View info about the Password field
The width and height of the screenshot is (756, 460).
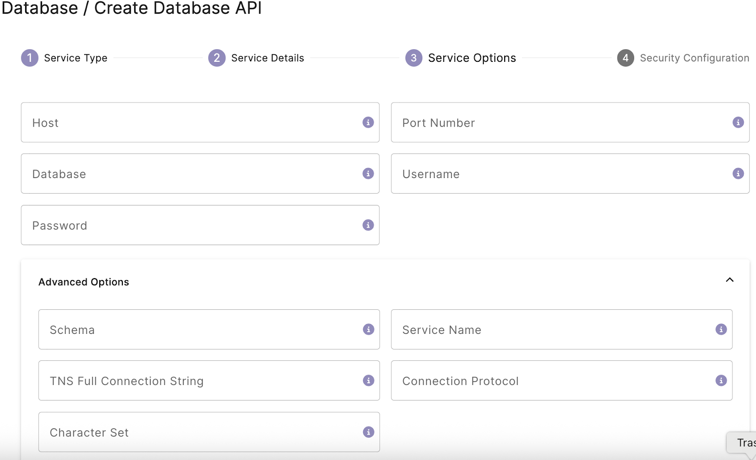pyautogui.click(x=368, y=225)
